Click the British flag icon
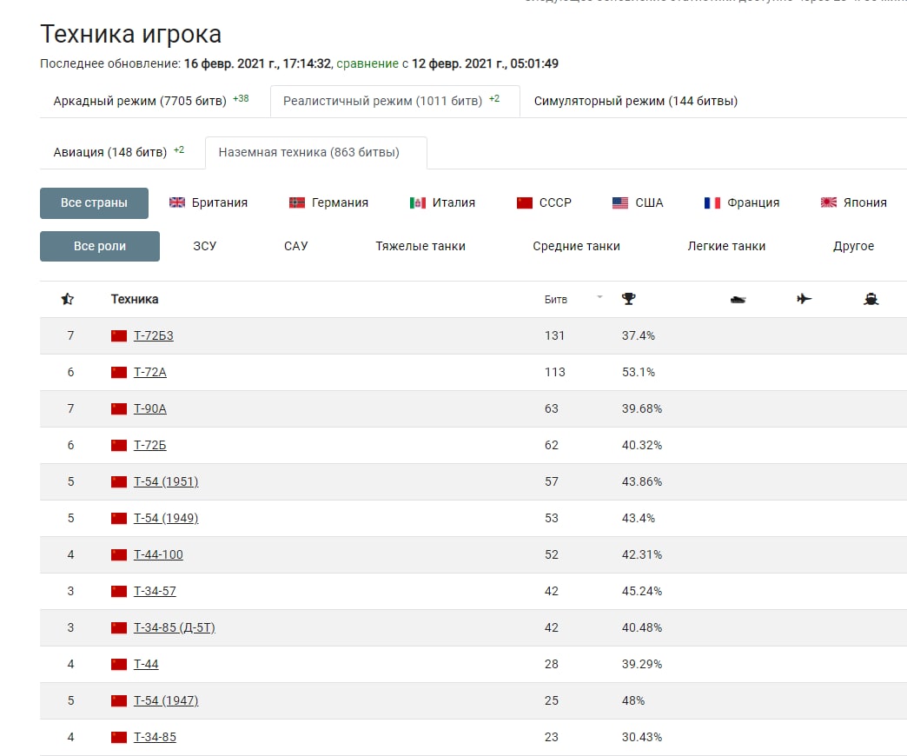The height and width of the screenshot is (756, 907). click(177, 202)
